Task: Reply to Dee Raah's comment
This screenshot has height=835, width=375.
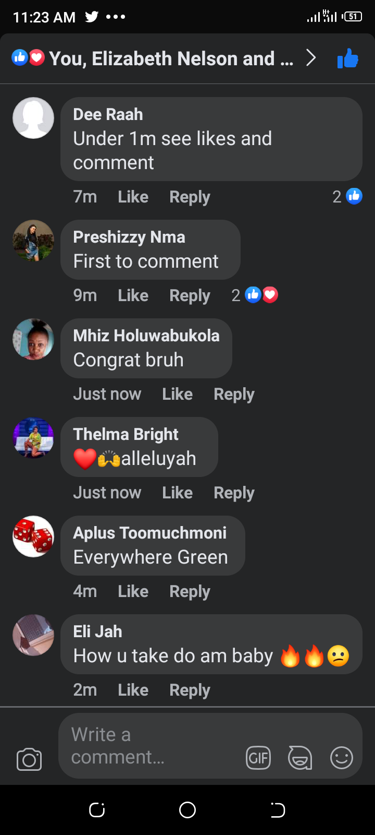Action: (190, 197)
